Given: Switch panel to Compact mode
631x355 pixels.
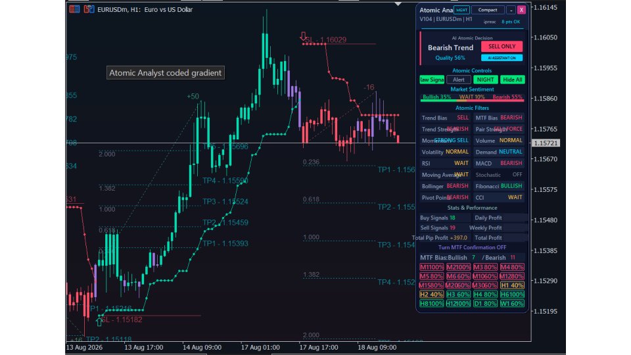Looking at the screenshot, I should [488, 10].
